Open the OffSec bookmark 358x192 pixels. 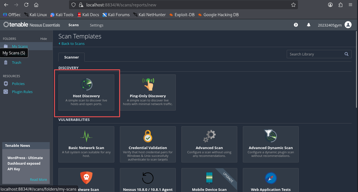pyautogui.click(x=12, y=15)
